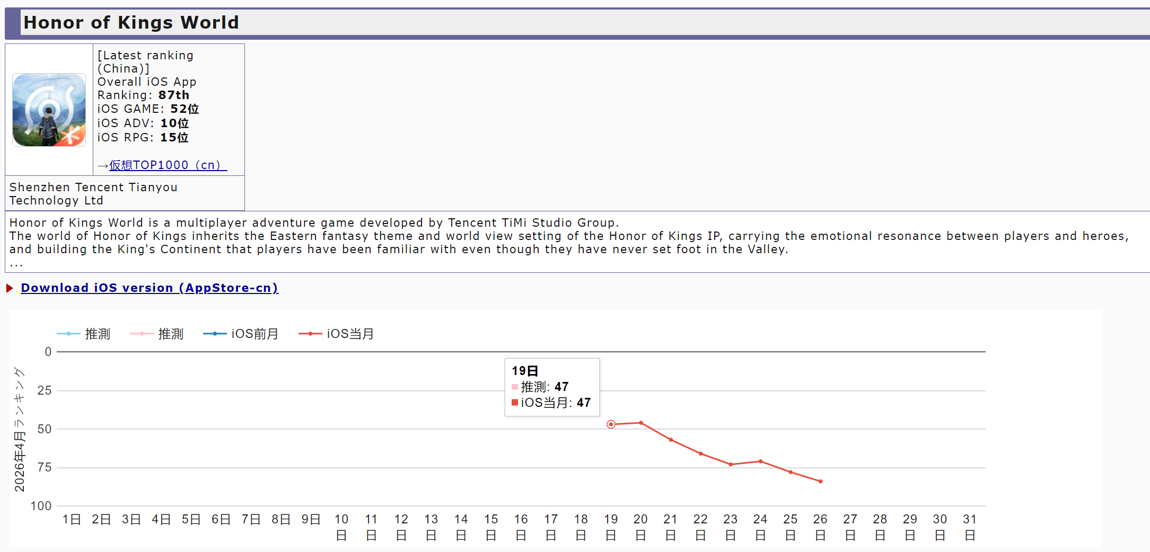Click the '19日' title in the chart tooltip
1150x552 pixels.
[x=525, y=371]
